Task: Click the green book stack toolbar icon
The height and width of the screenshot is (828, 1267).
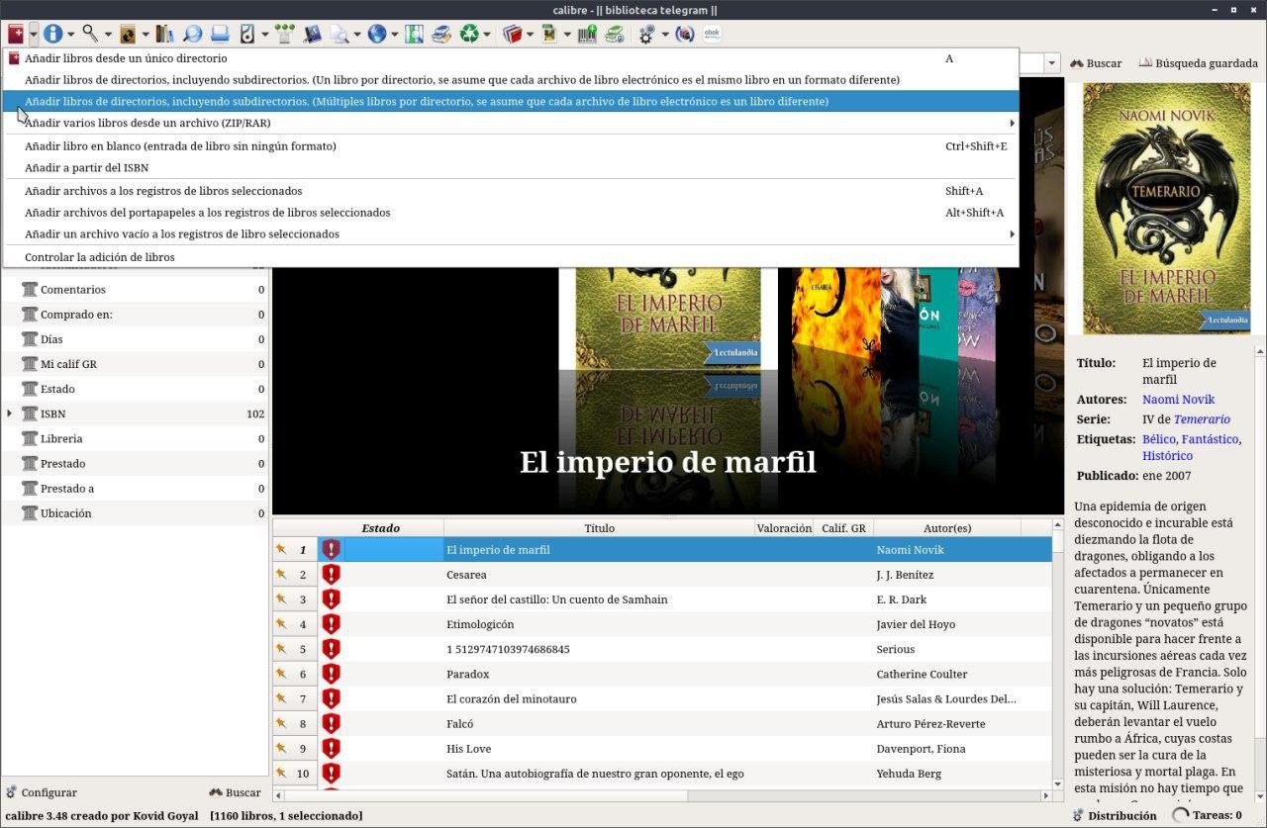Action: click(x=615, y=35)
